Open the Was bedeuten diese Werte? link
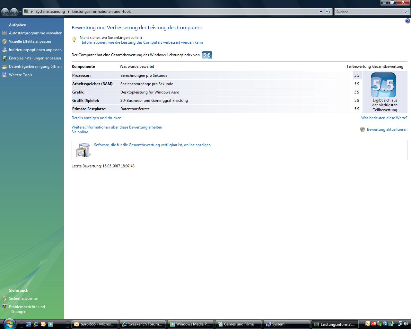Screen dimensions: 411x329 (384, 118)
